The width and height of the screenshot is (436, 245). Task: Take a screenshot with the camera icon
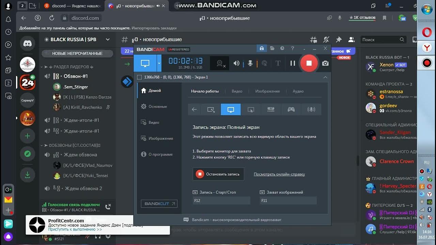[x=325, y=63]
